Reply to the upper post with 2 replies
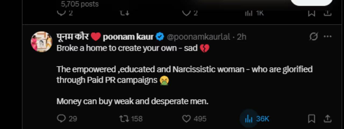Image resolution: width=344 pixels, height=129 pixels. [62, 13]
